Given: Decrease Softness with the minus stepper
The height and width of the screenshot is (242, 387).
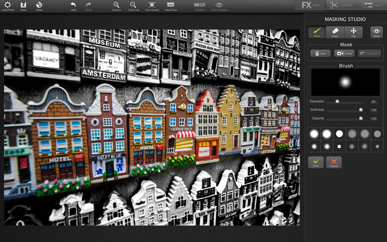Looking at the screenshot, I should coord(367,110).
